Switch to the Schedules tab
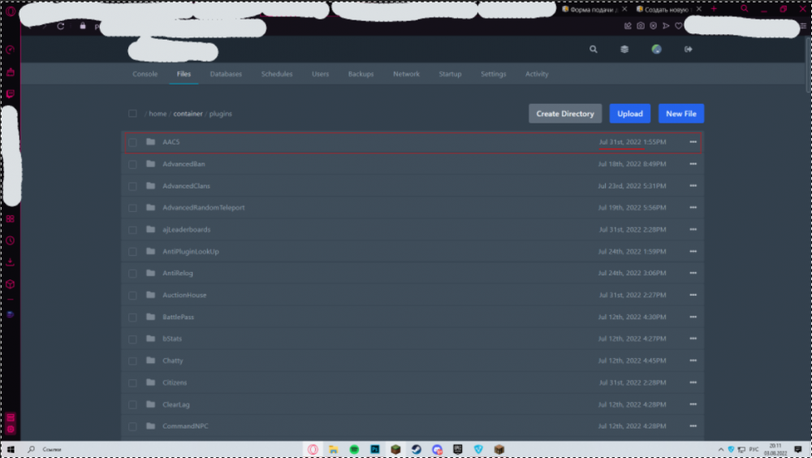This screenshot has width=812, height=458. (277, 74)
